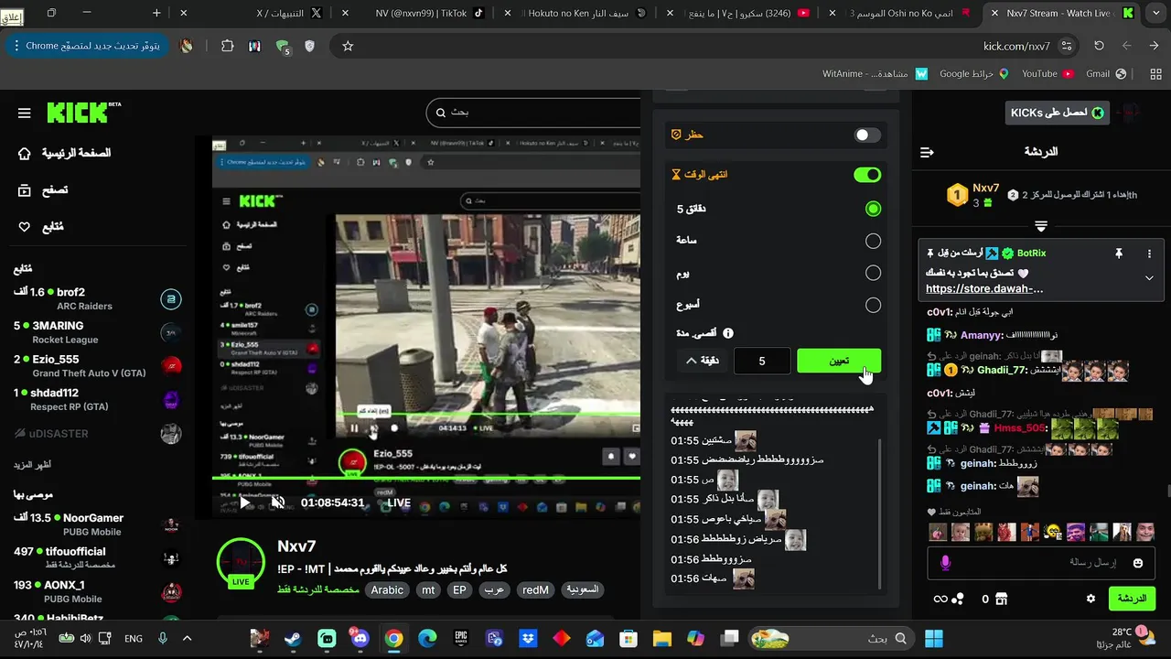1171x659 pixels.
Task: Click the لحصل على KICKs button
Action: [x=1057, y=113]
